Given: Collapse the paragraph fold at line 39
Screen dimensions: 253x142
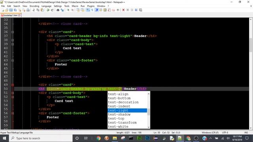Looking at the screenshot, I should click(13, 44).
